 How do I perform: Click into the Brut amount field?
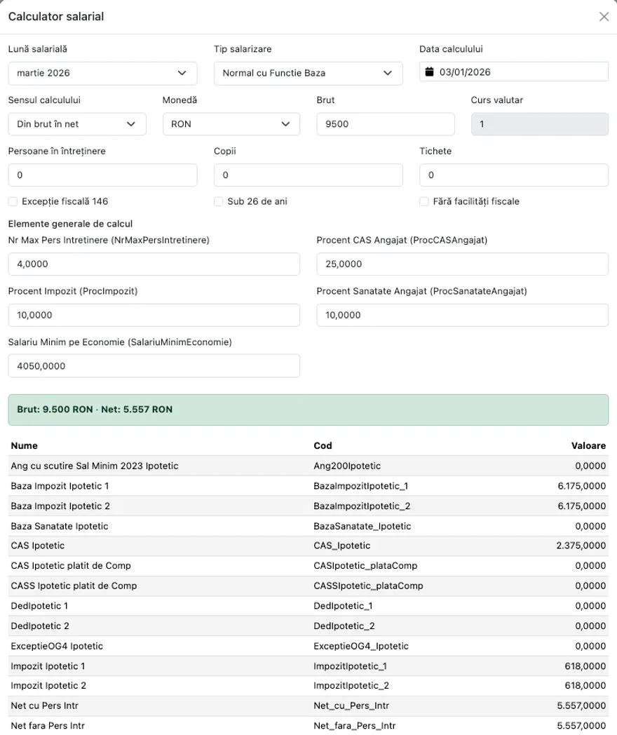pyautogui.click(x=386, y=124)
